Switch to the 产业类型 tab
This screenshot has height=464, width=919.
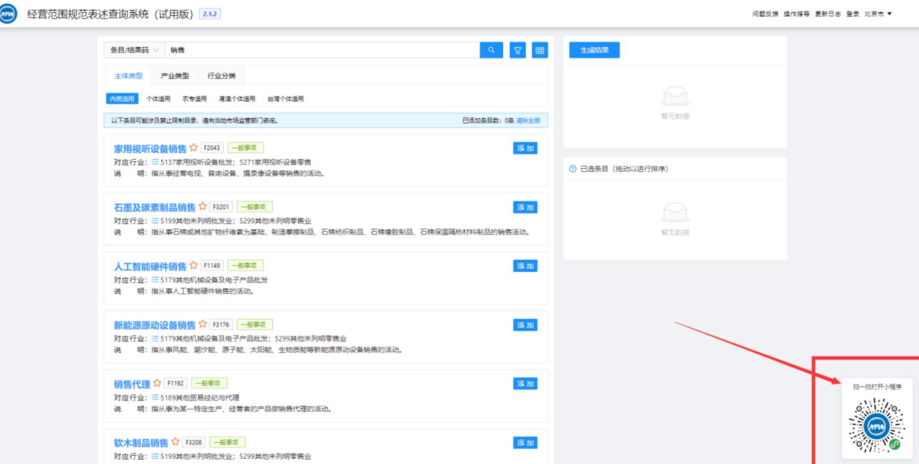pyautogui.click(x=175, y=76)
